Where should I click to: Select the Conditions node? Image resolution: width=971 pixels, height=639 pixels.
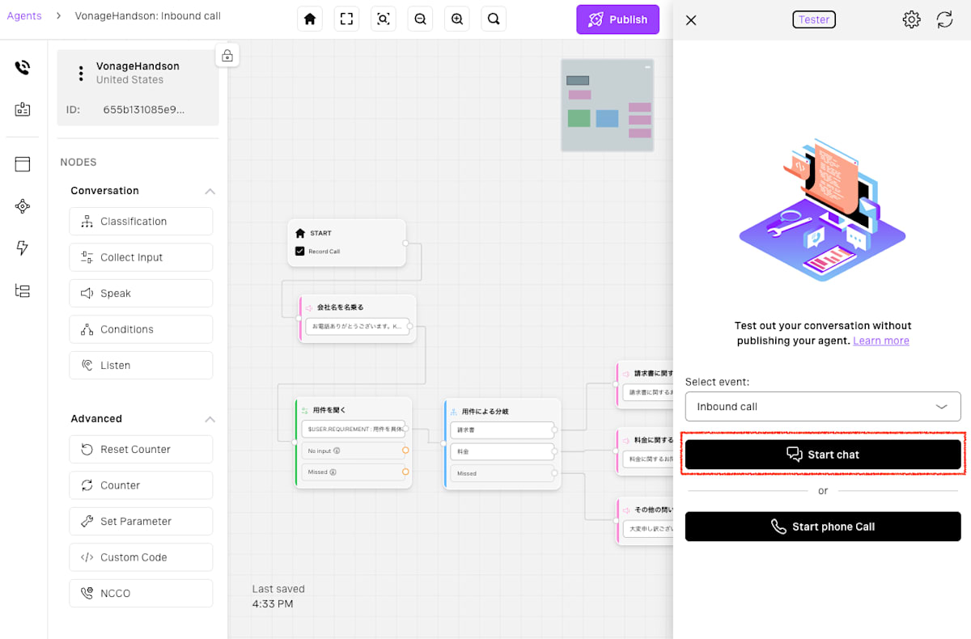click(141, 329)
